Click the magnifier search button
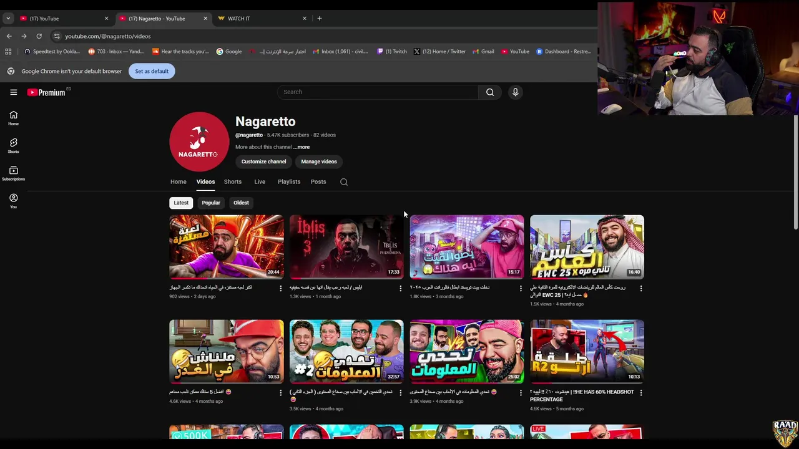This screenshot has width=799, height=449. click(x=490, y=92)
